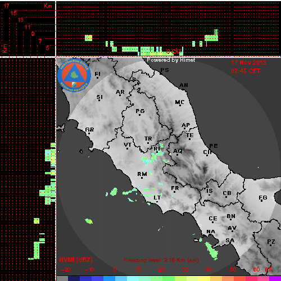This screenshot has height=281, width=281.
Task: Click the RM city label on the map
Action: coord(142,174)
